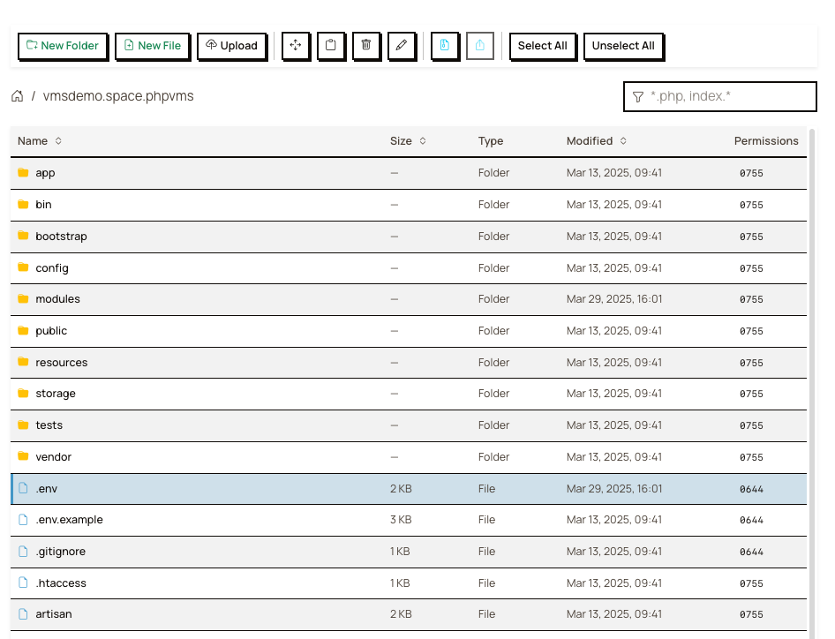Open the modules folder name
Viewport: 835px width, 639px height.
point(57,298)
